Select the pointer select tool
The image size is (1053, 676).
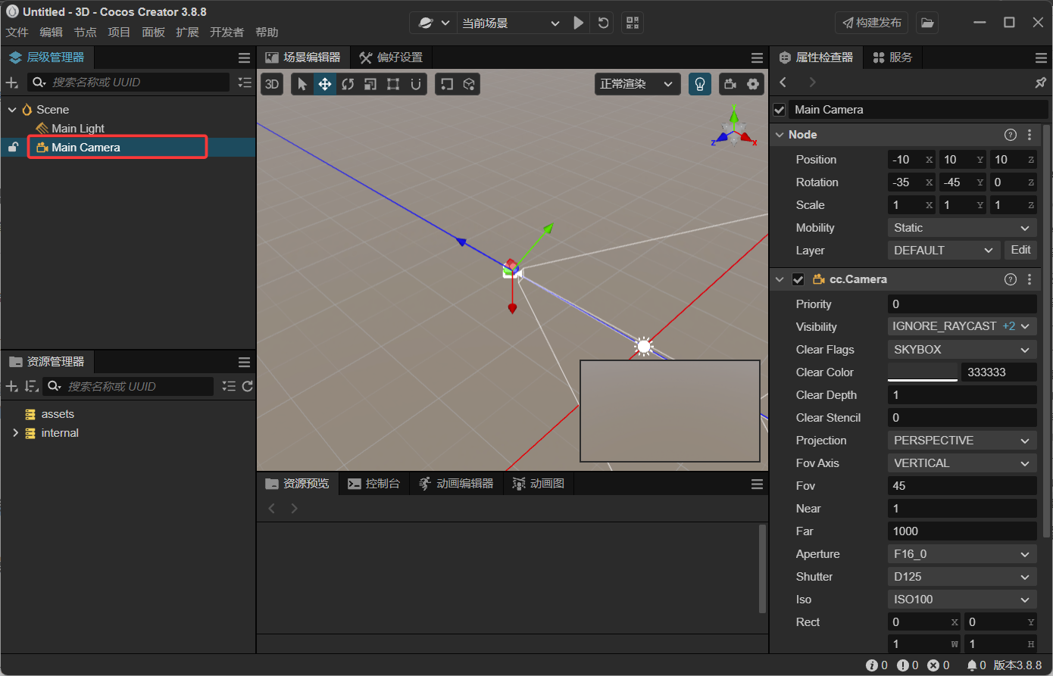302,84
